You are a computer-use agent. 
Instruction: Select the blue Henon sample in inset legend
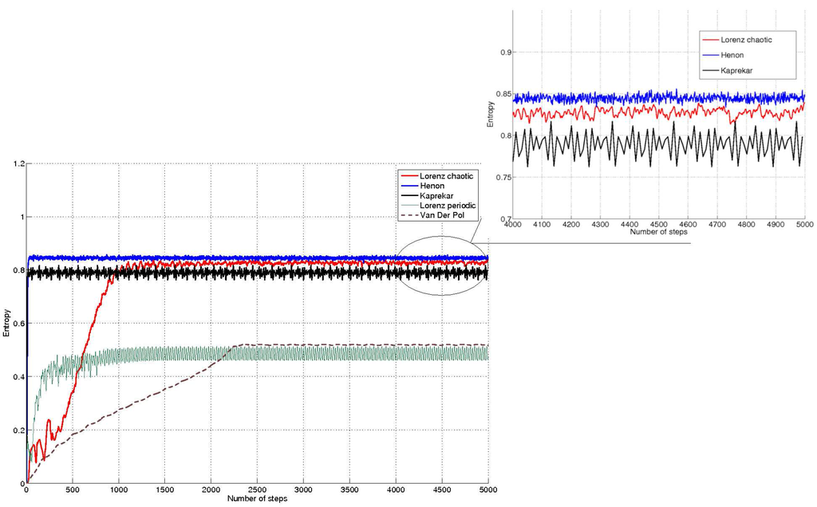tap(711, 55)
